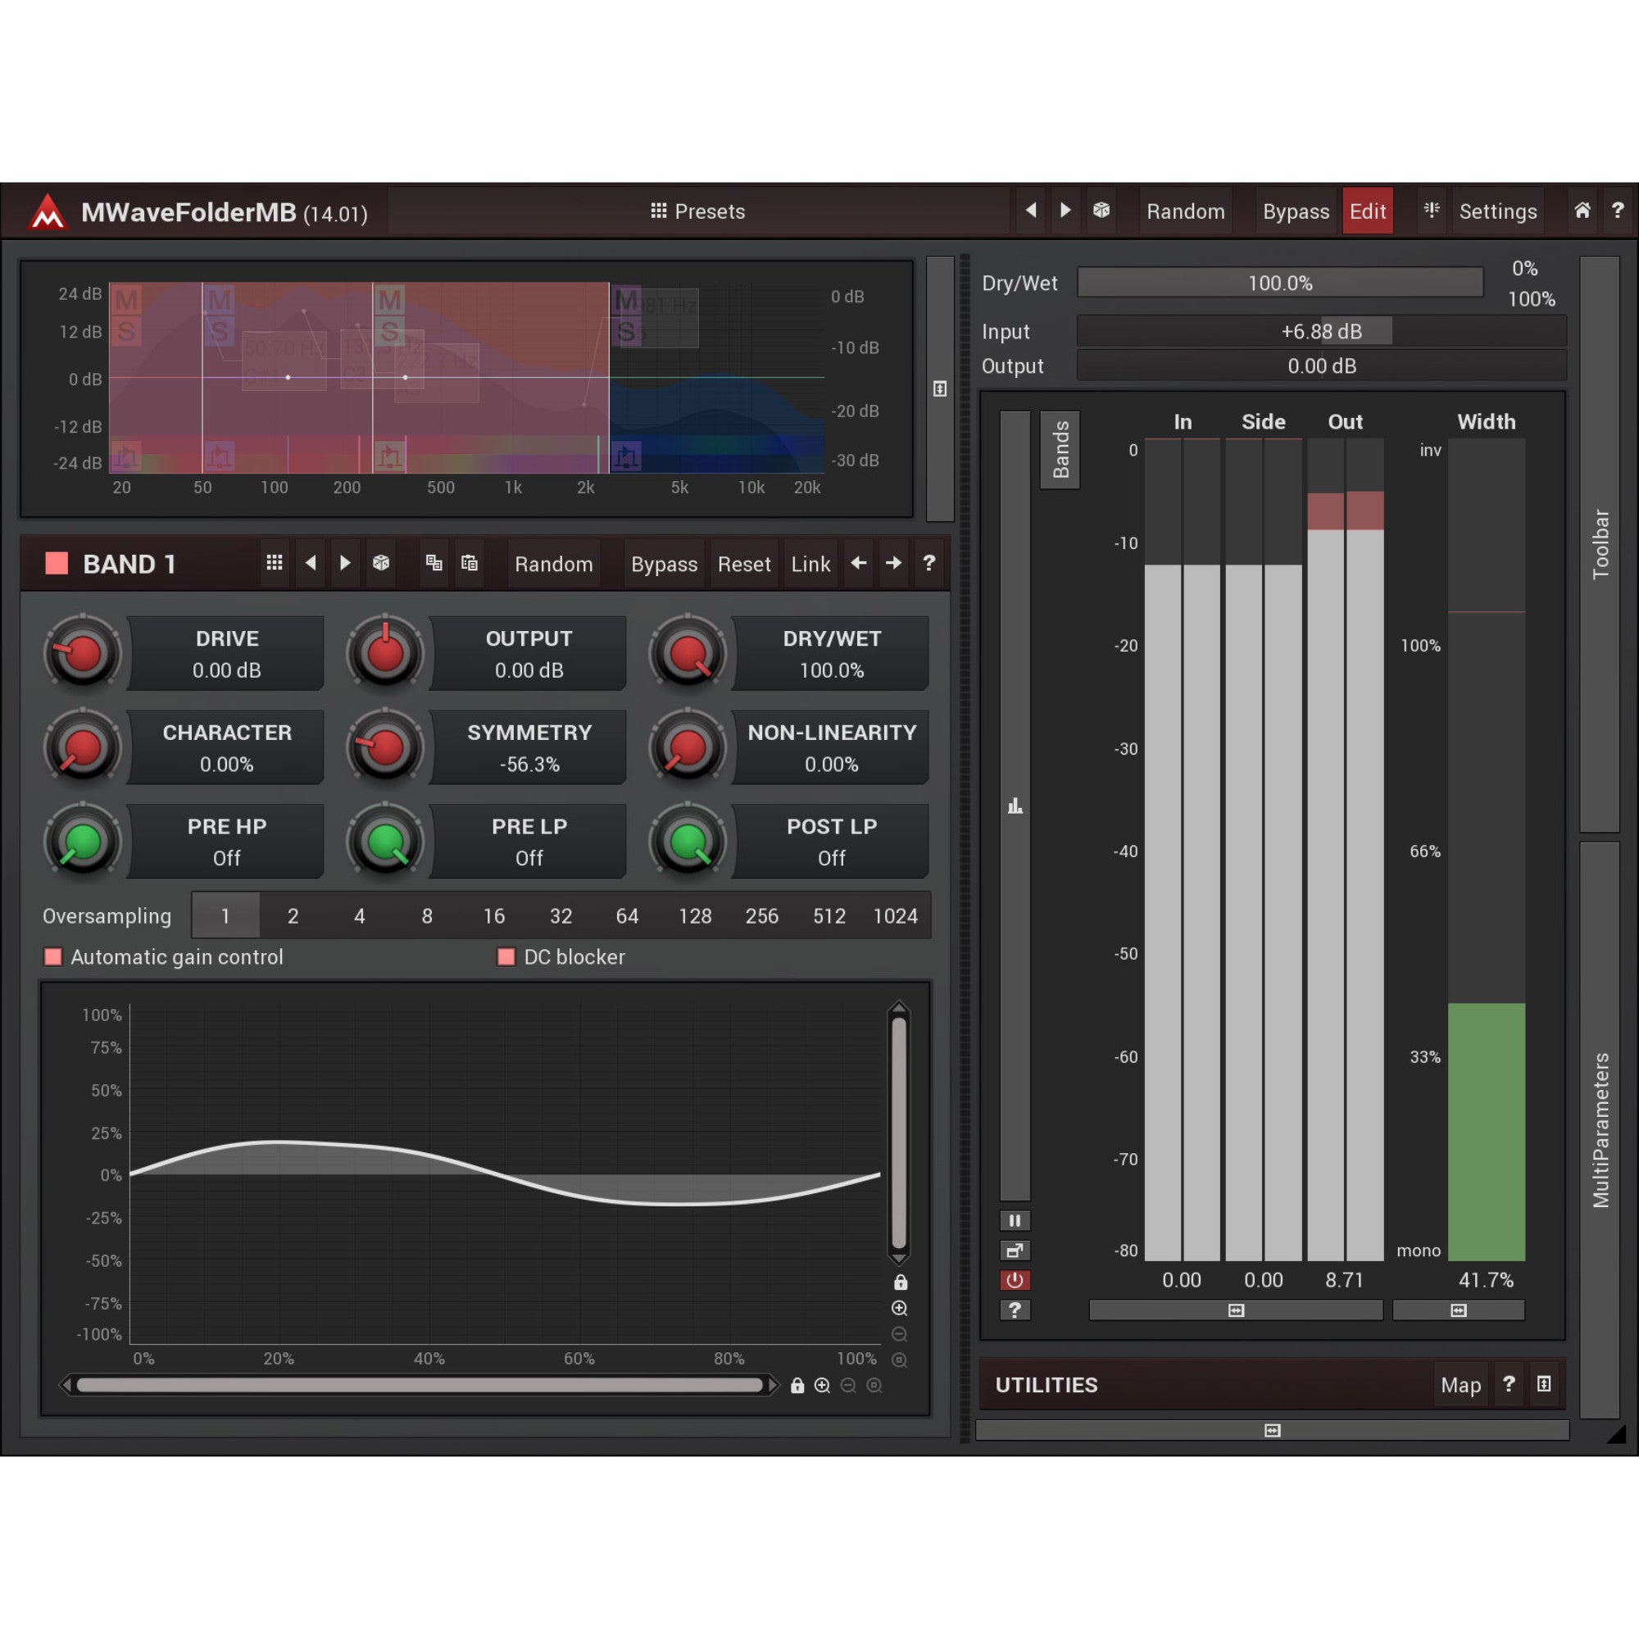Viewport: 1639px width, 1639px height.
Task: Select oversampling factor 4
Action: coord(360,916)
